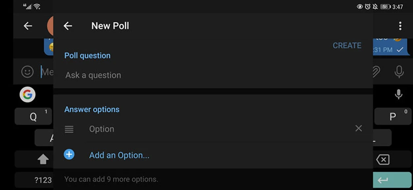Image resolution: width=413 pixels, height=190 pixels.
Task: Go back from the New Poll screen
Action: [x=68, y=26]
